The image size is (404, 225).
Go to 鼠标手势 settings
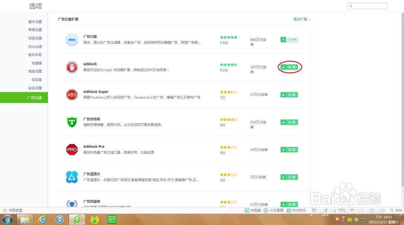click(35, 55)
